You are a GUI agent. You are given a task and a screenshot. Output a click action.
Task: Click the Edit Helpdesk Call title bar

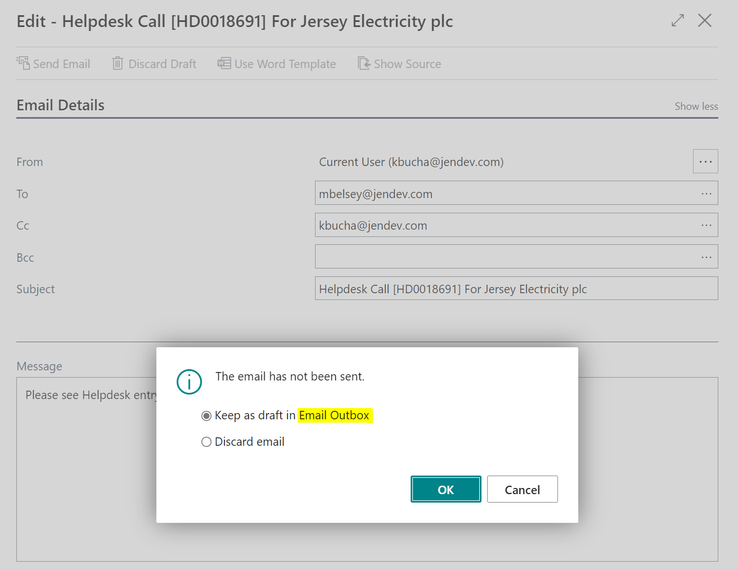[x=235, y=21]
